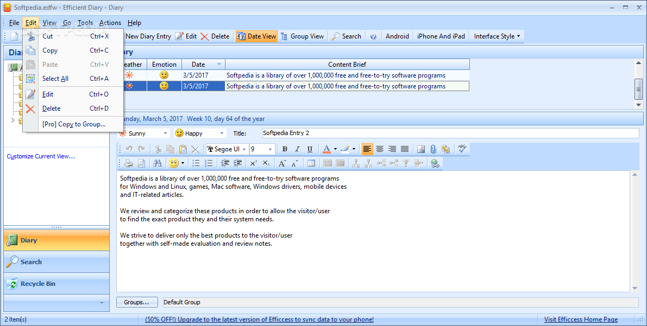
Task: Open the Interface Style dropdown
Action: (497, 36)
